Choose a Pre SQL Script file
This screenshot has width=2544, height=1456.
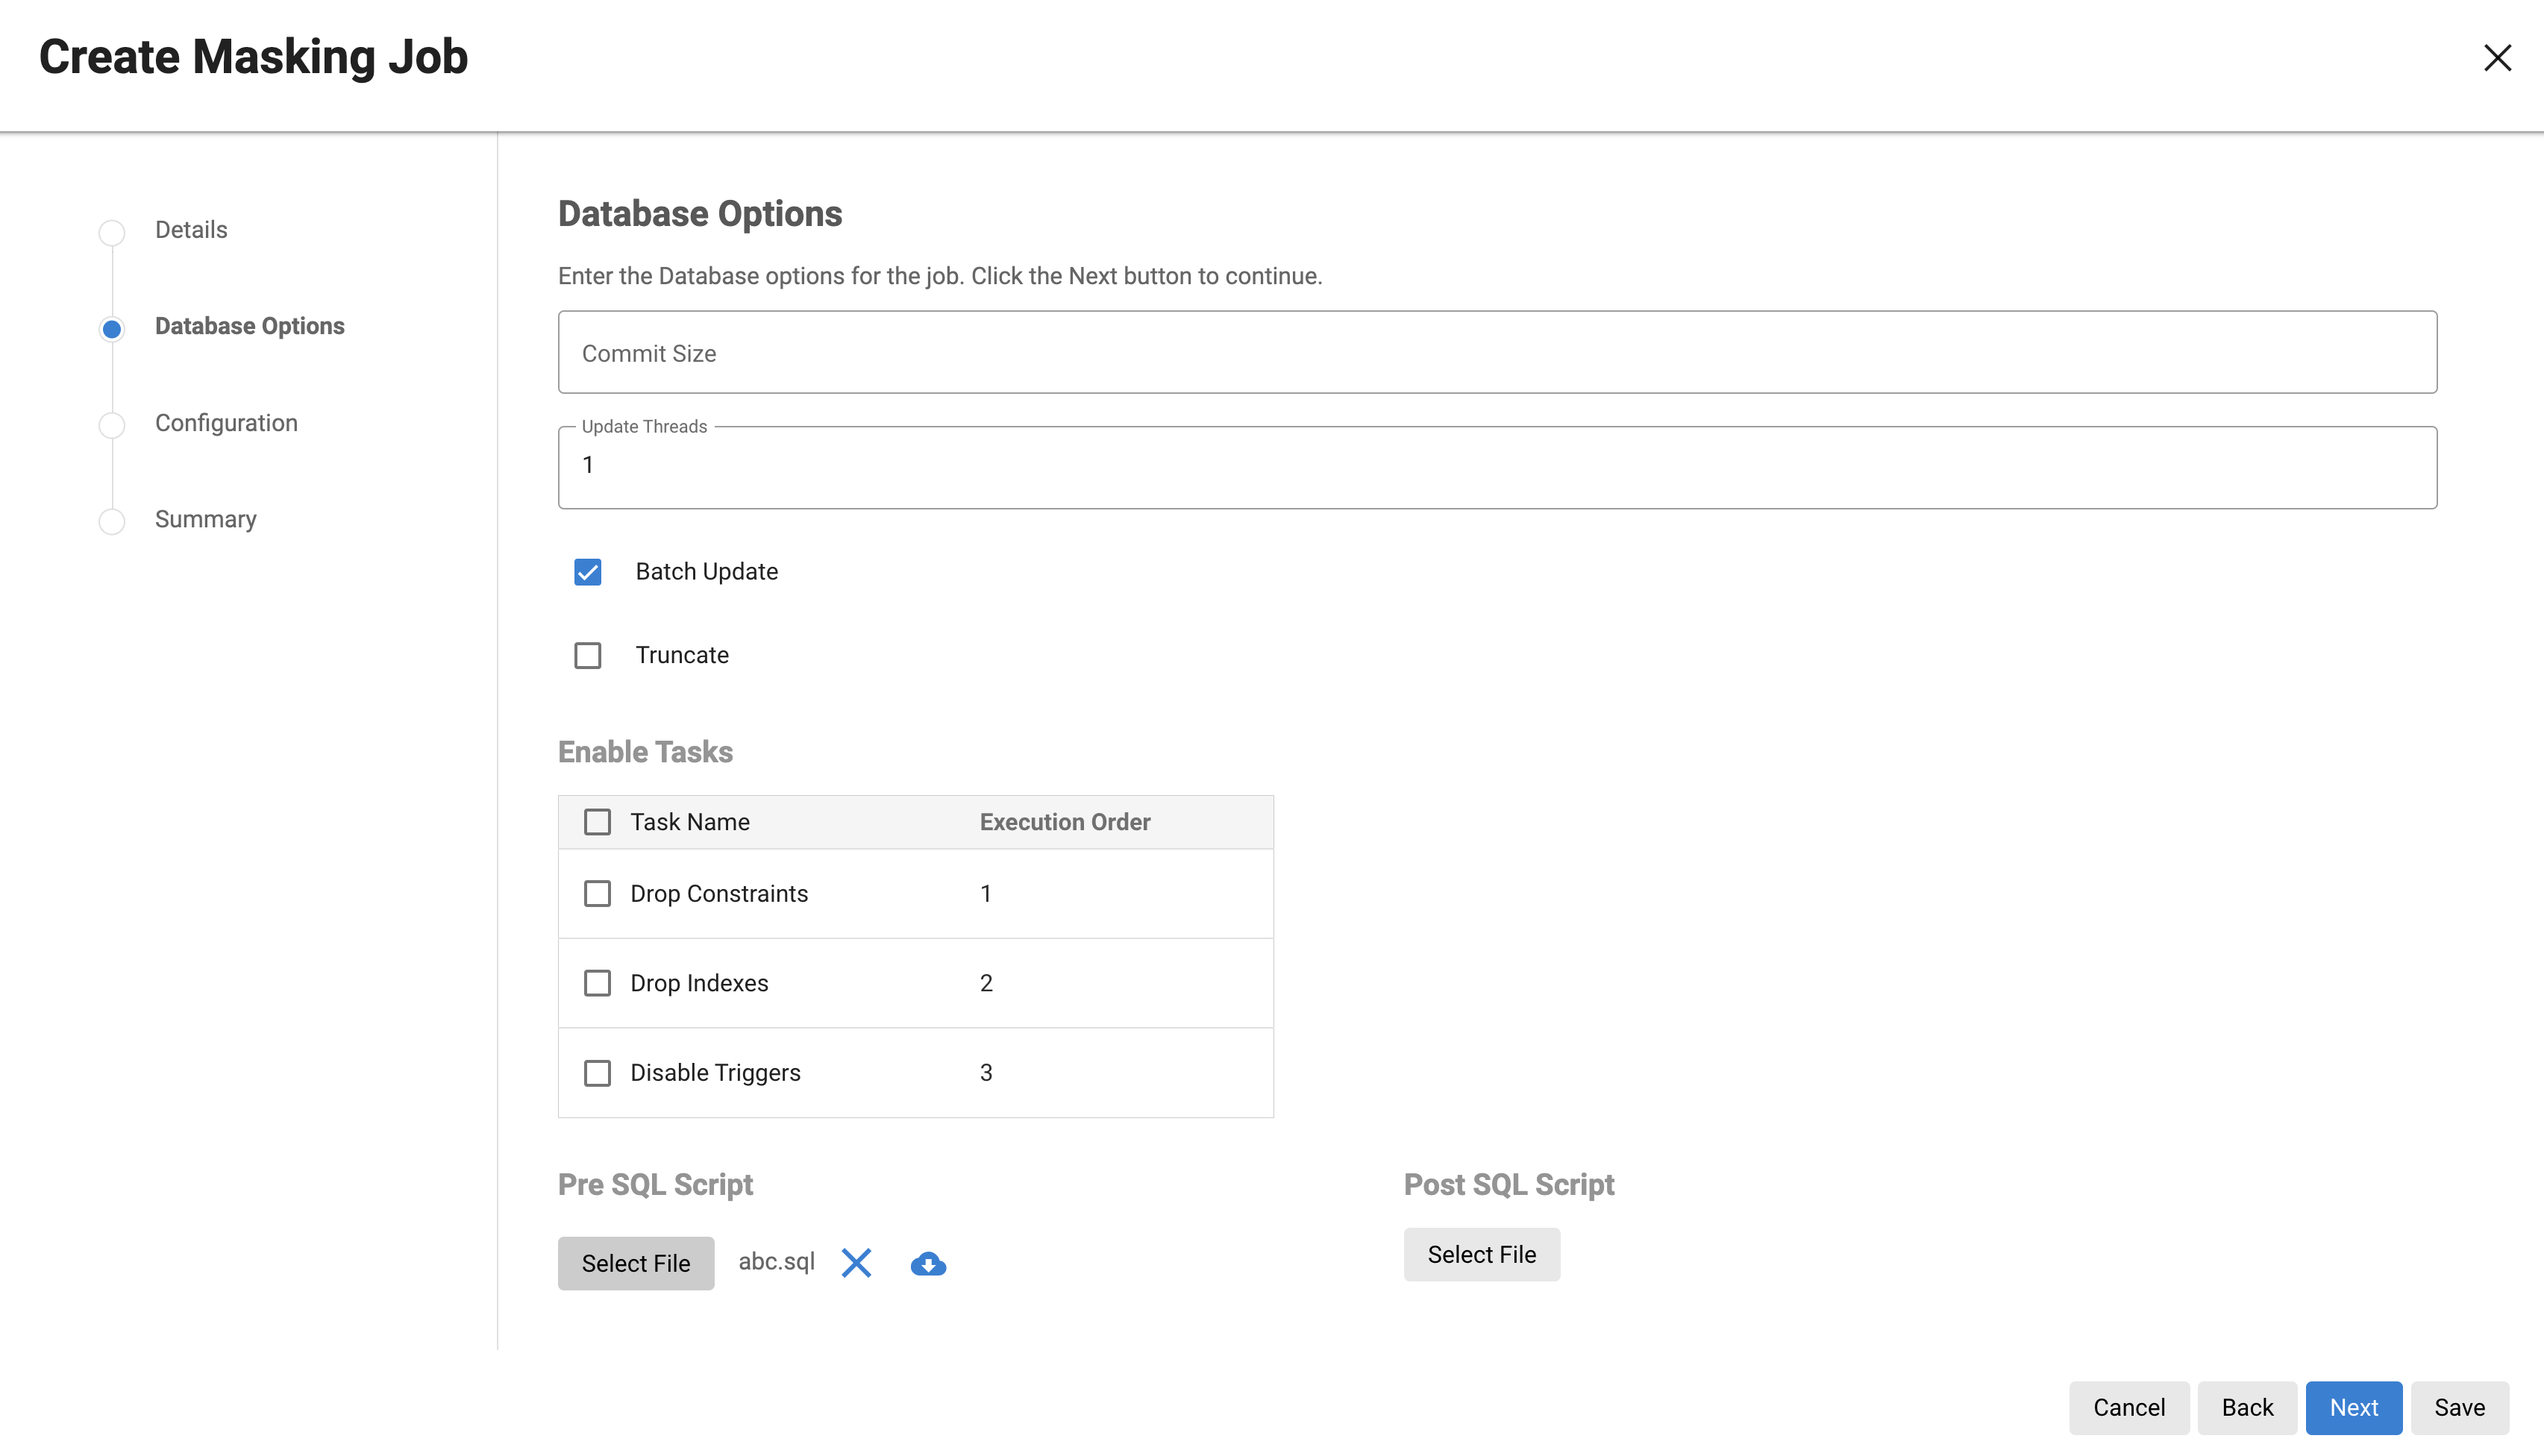pyautogui.click(x=636, y=1263)
